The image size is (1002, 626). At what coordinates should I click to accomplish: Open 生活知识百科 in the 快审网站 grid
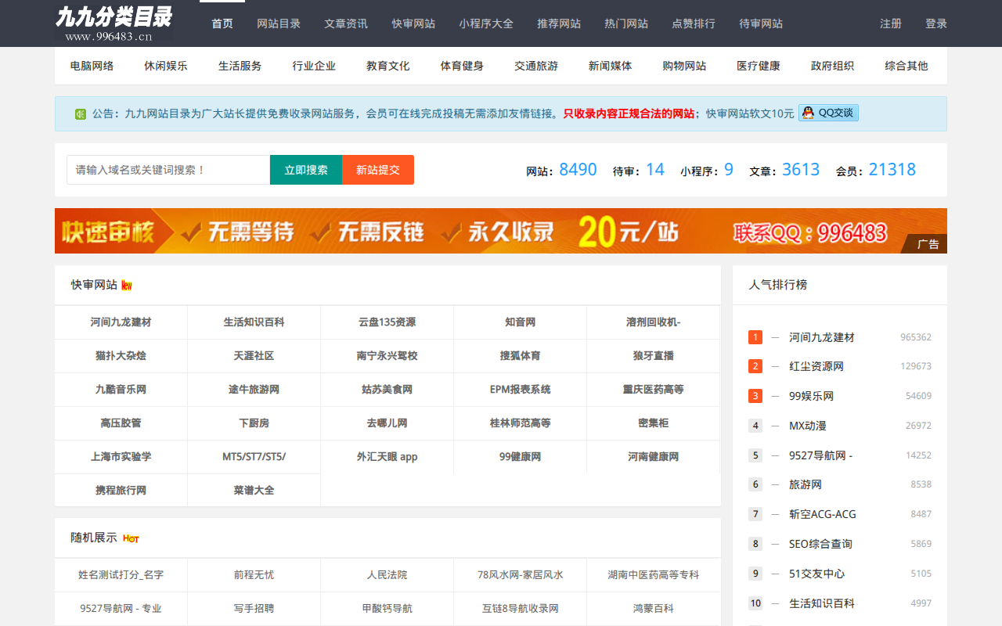tap(254, 322)
